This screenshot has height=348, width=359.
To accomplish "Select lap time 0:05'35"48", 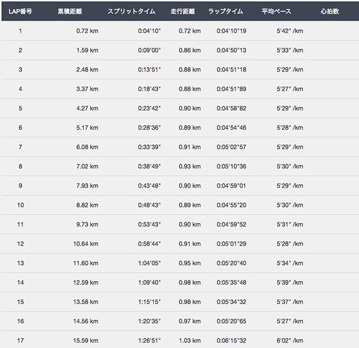I will point(232,282).
